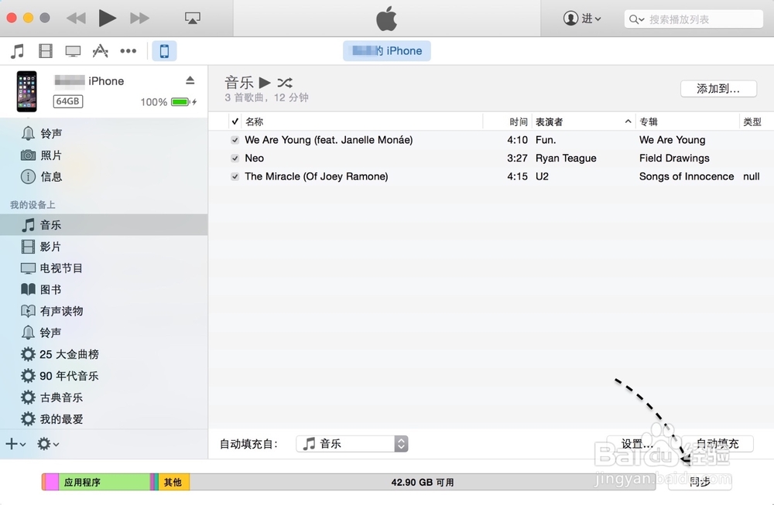Select the iPhone device button

(x=164, y=51)
